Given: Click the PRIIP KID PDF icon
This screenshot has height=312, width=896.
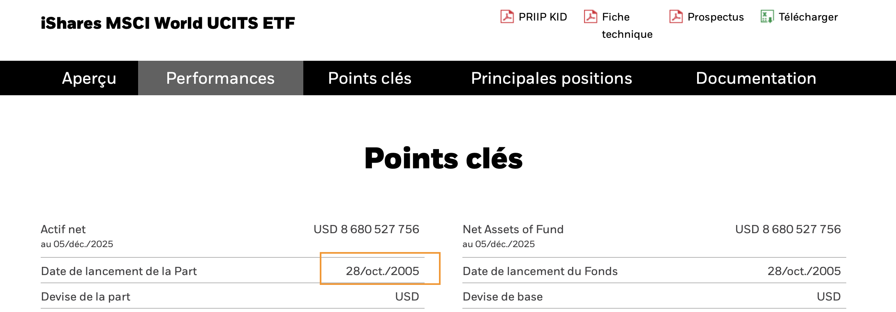Looking at the screenshot, I should [507, 17].
